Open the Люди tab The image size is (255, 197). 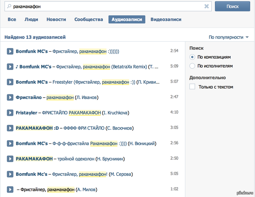31,19
